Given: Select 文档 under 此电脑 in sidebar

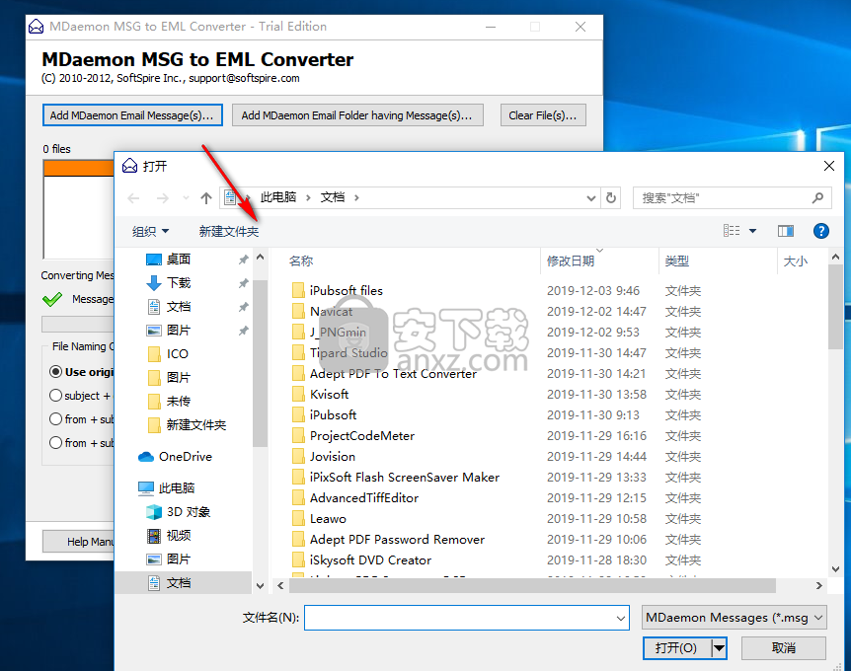Looking at the screenshot, I should tap(179, 583).
